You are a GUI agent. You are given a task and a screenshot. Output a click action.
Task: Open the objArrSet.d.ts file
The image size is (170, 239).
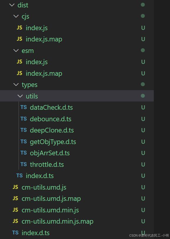pos(50,153)
